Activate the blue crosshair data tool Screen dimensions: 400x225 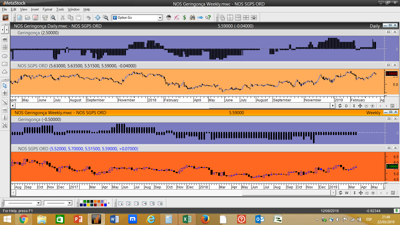(98, 18)
